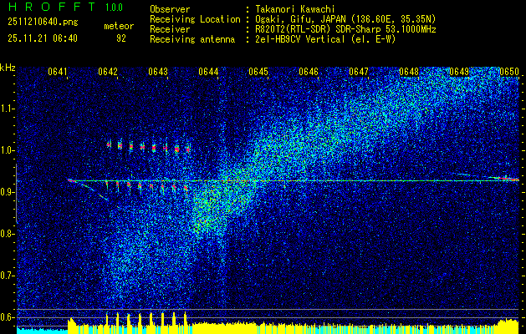Screen dimensions: 526x334
Task: Click the date stamp 25.11.21 06:40
Action: point(43,38)
